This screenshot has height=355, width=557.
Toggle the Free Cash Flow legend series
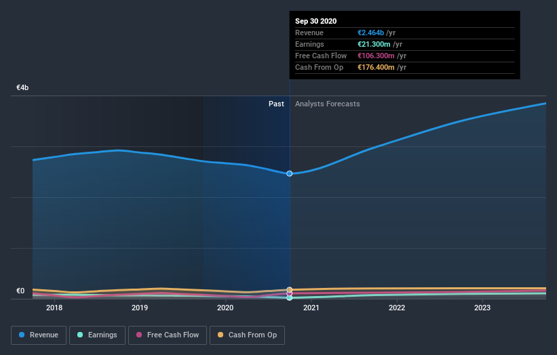tap(168, 335)
